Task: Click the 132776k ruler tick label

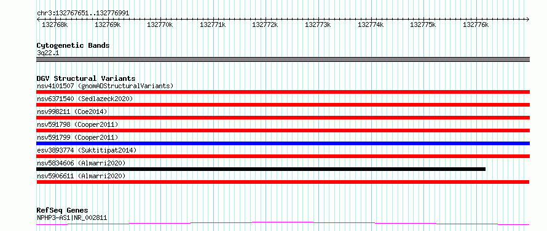Action: pos(476,25)
